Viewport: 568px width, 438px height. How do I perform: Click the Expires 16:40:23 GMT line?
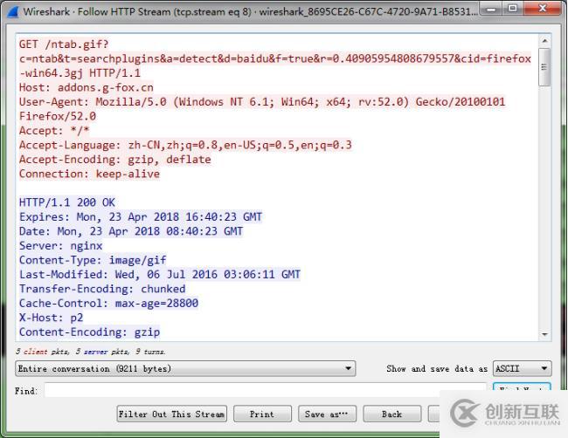141,217
